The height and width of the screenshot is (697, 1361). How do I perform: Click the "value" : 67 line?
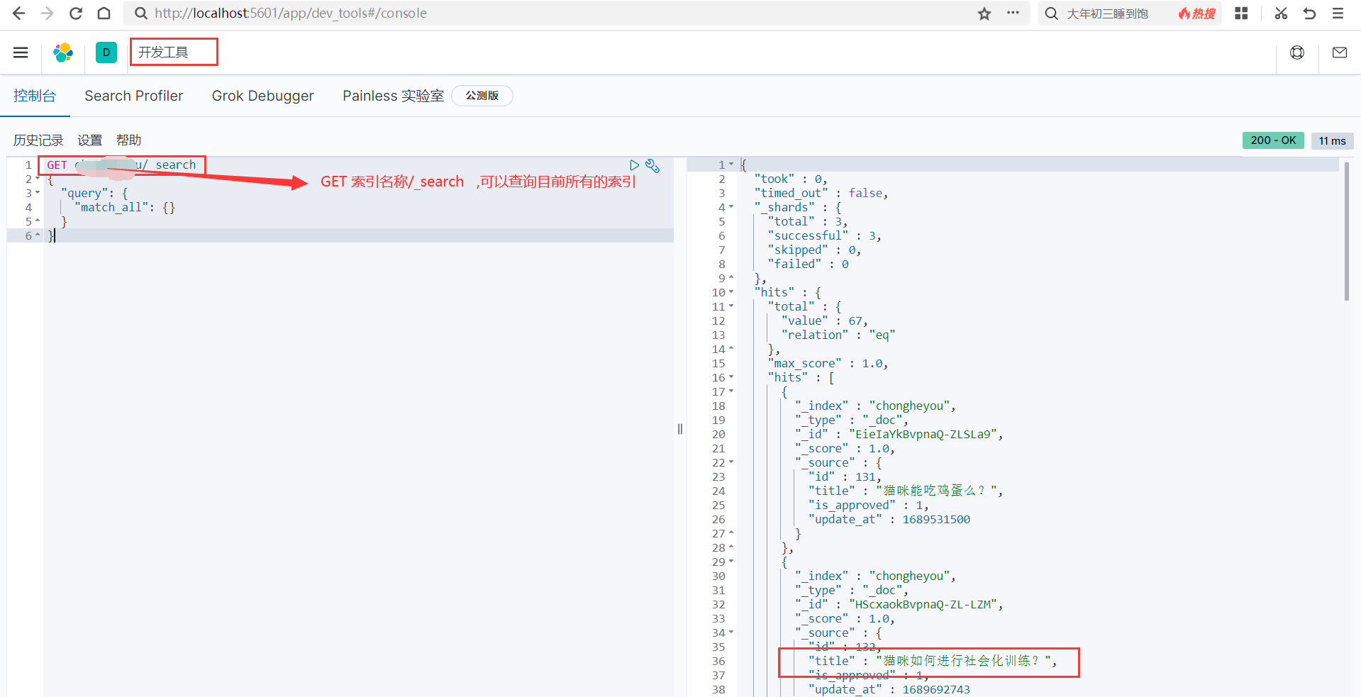click(824, 320)
